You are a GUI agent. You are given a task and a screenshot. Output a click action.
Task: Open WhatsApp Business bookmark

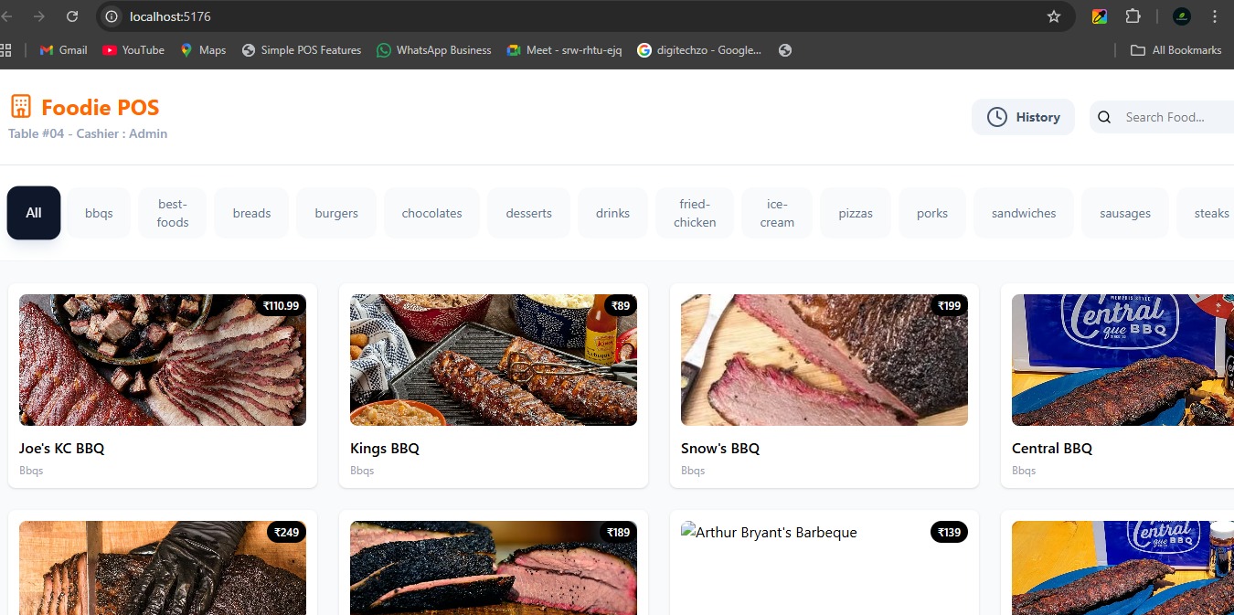pos(434,50)
